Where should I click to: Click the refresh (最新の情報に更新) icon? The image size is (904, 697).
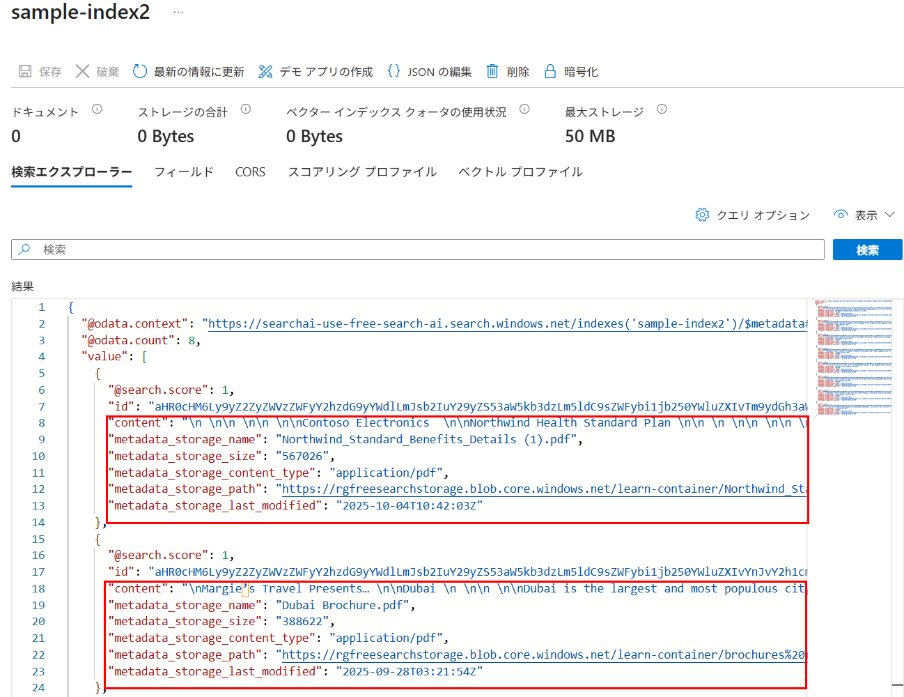(x=140, y=71)
